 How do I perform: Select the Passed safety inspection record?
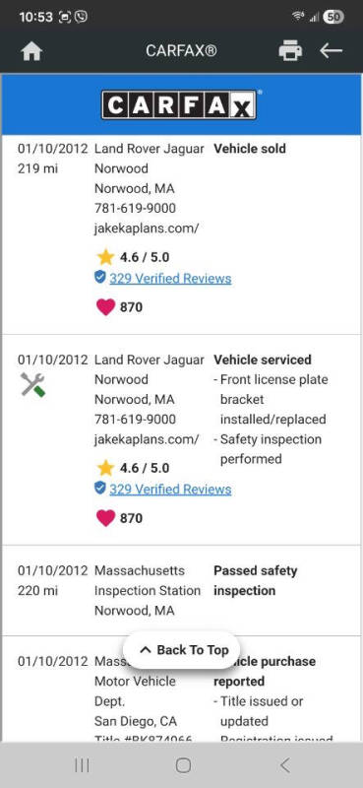[181, 590]
